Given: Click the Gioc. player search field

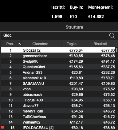Looking at the screenshot, I should 55,36.
